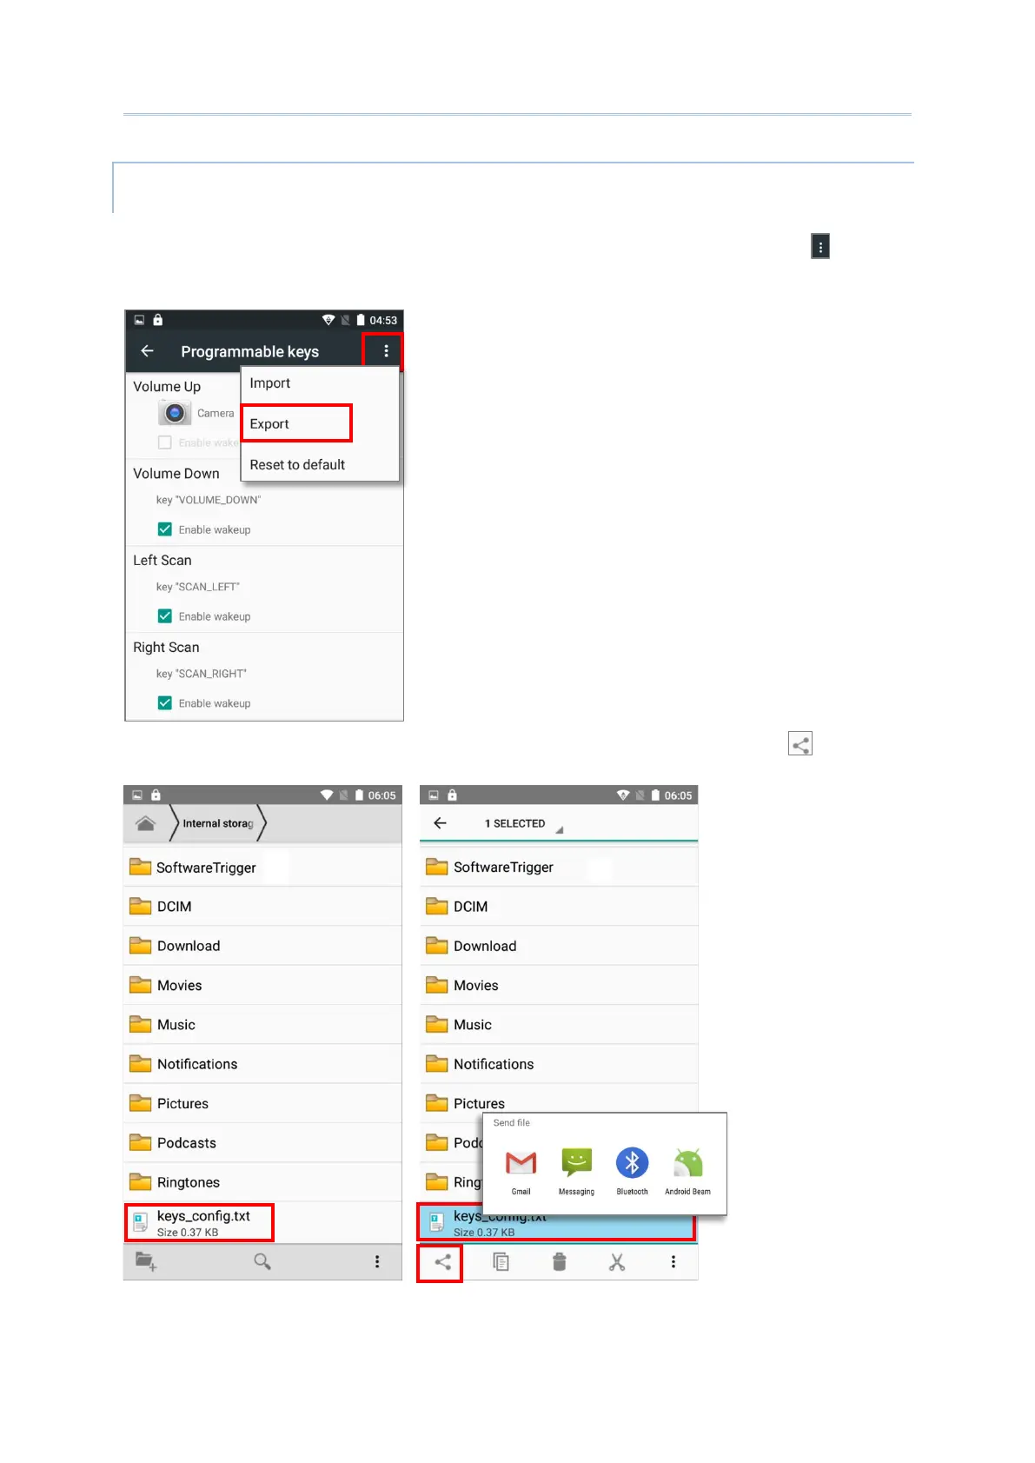
Task: Open Podcasts folder in left file manager
Action: coord(262,1143)
